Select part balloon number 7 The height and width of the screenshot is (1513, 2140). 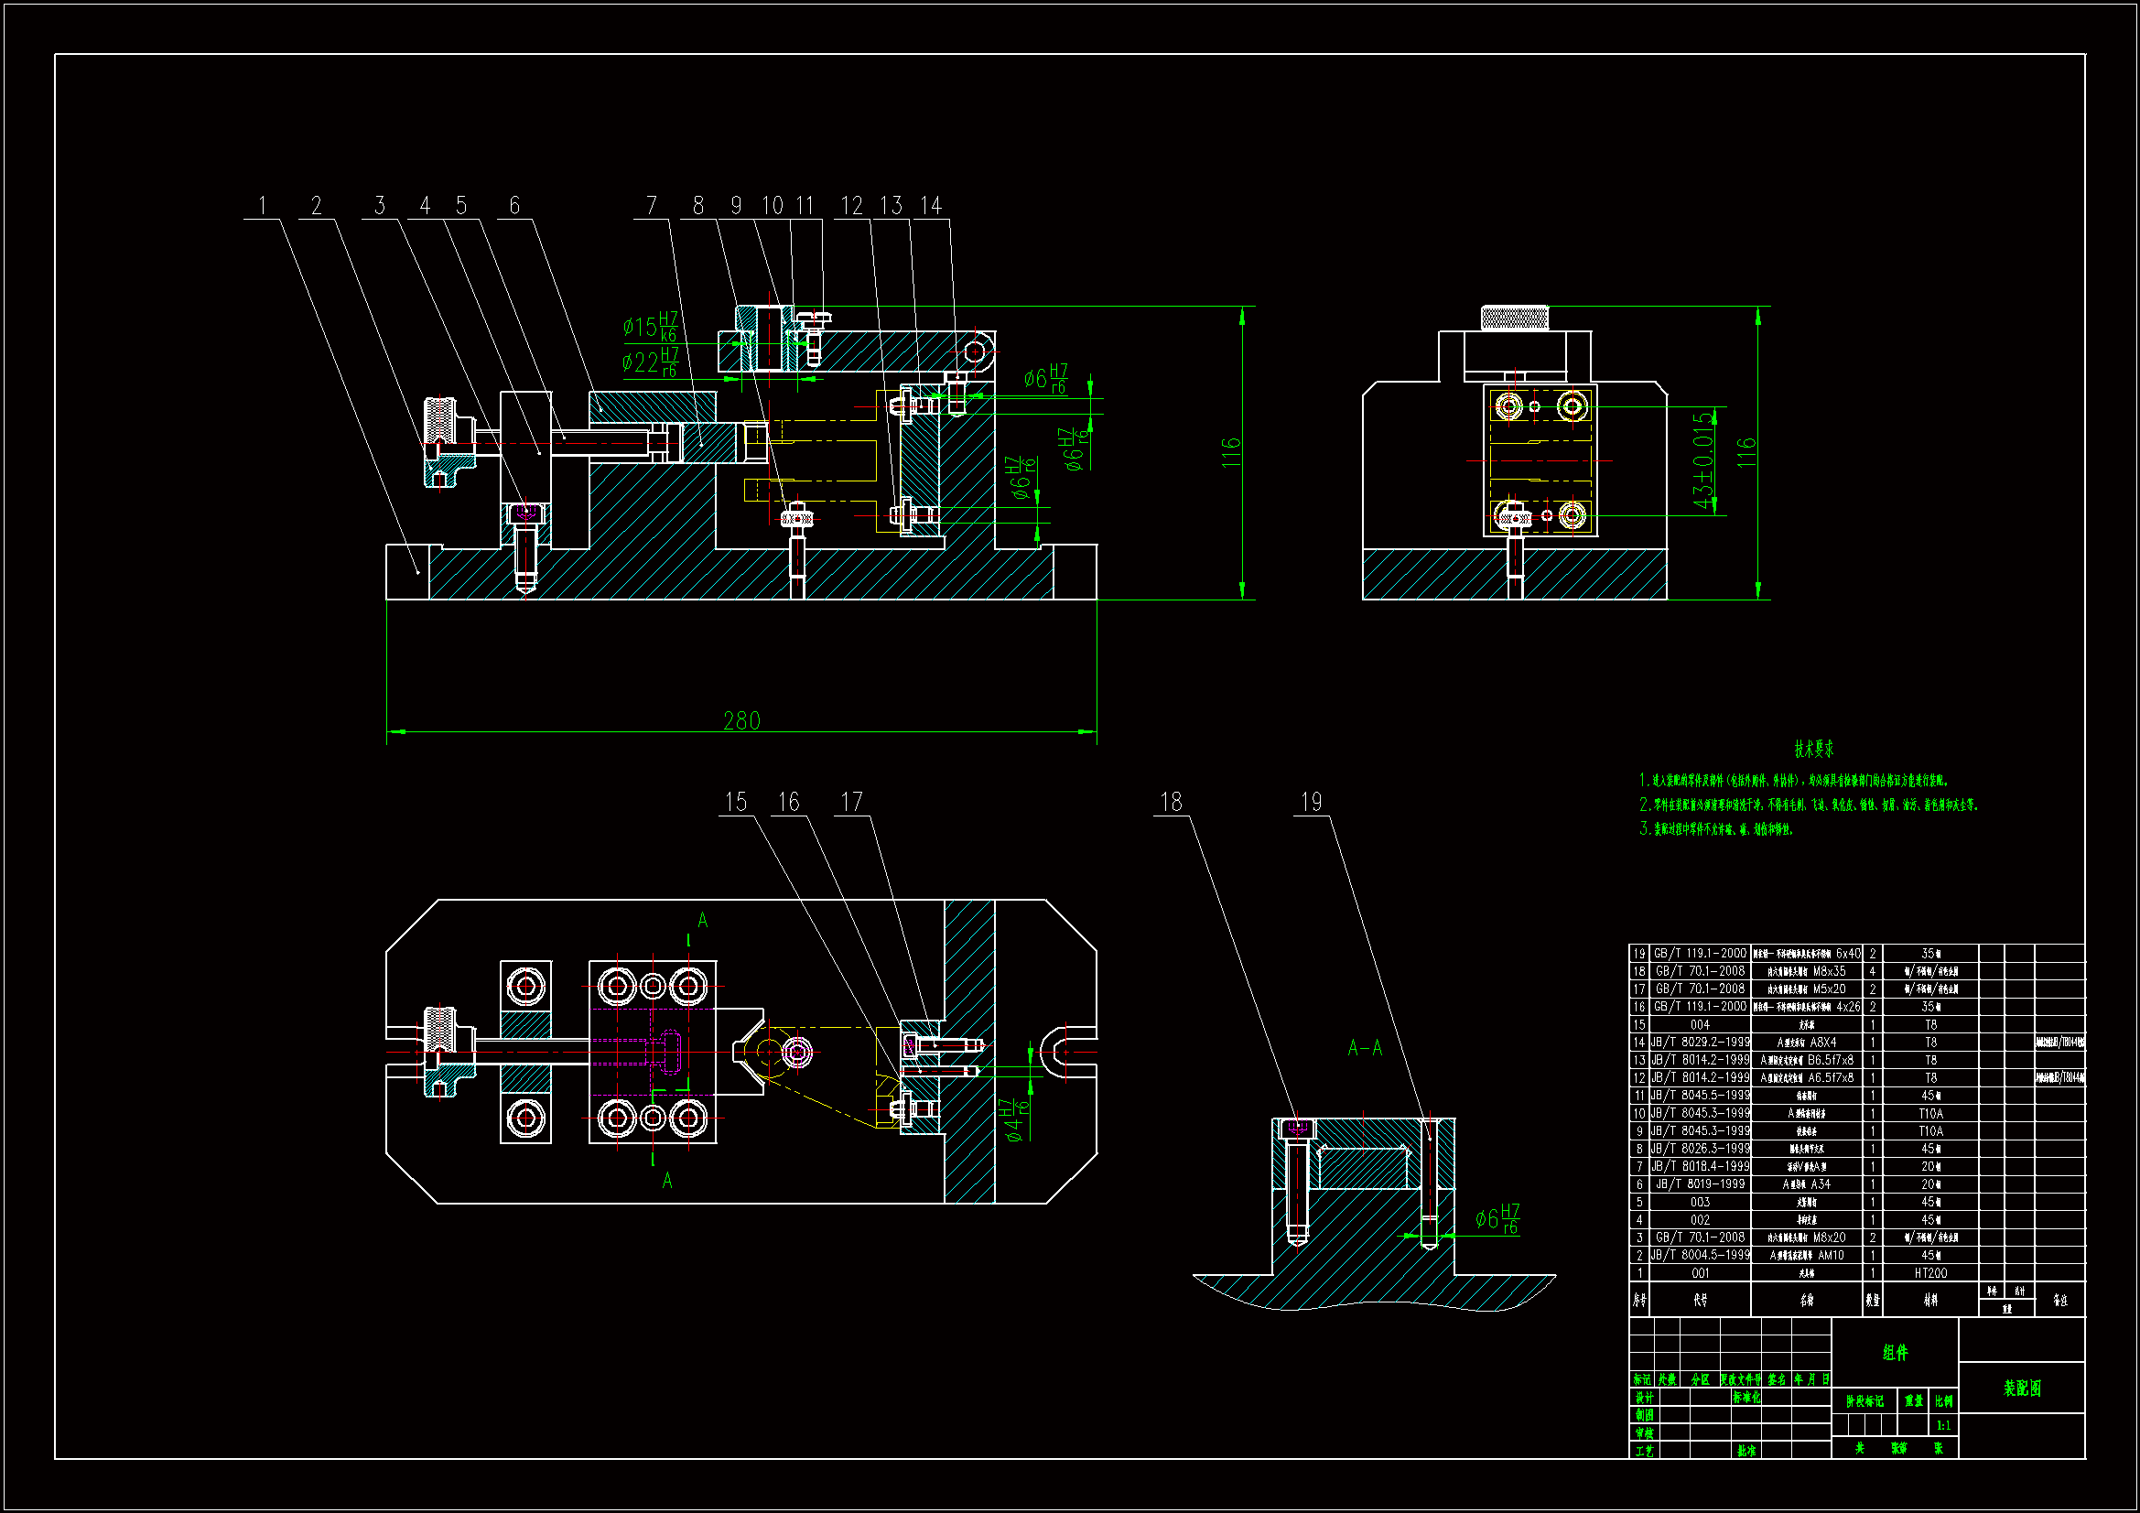click(x=651, y=205)
